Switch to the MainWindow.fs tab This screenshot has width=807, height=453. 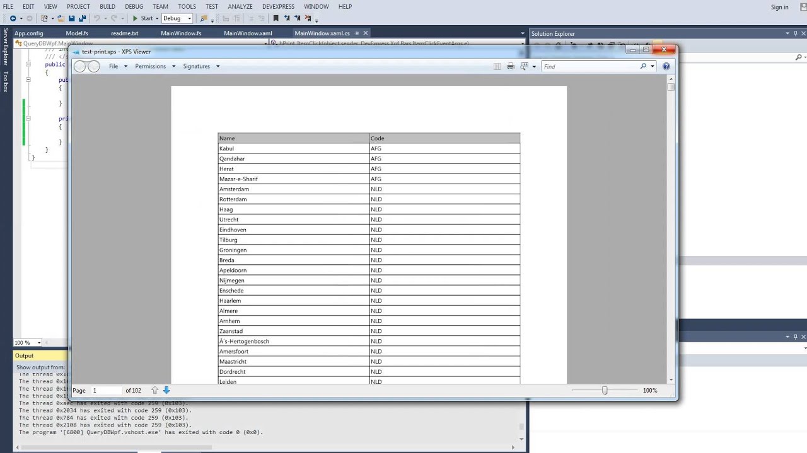click(x=181, y=33)
